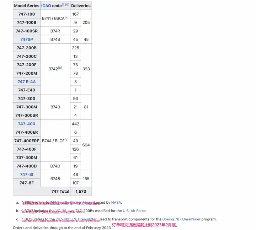Select the 747-200F row label
The height and width of the screenshot is (230, 256).
(x=27, y=65)
